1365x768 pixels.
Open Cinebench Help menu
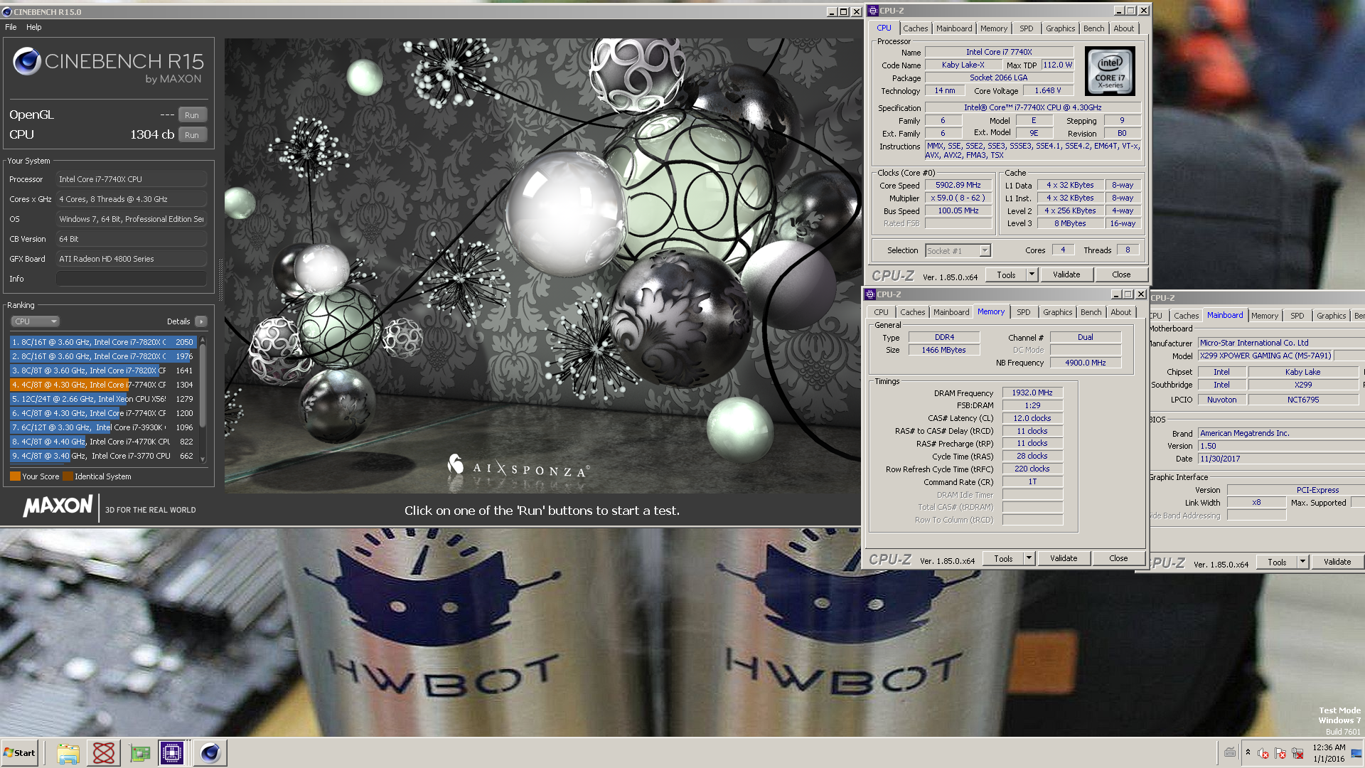coord(33,27)
